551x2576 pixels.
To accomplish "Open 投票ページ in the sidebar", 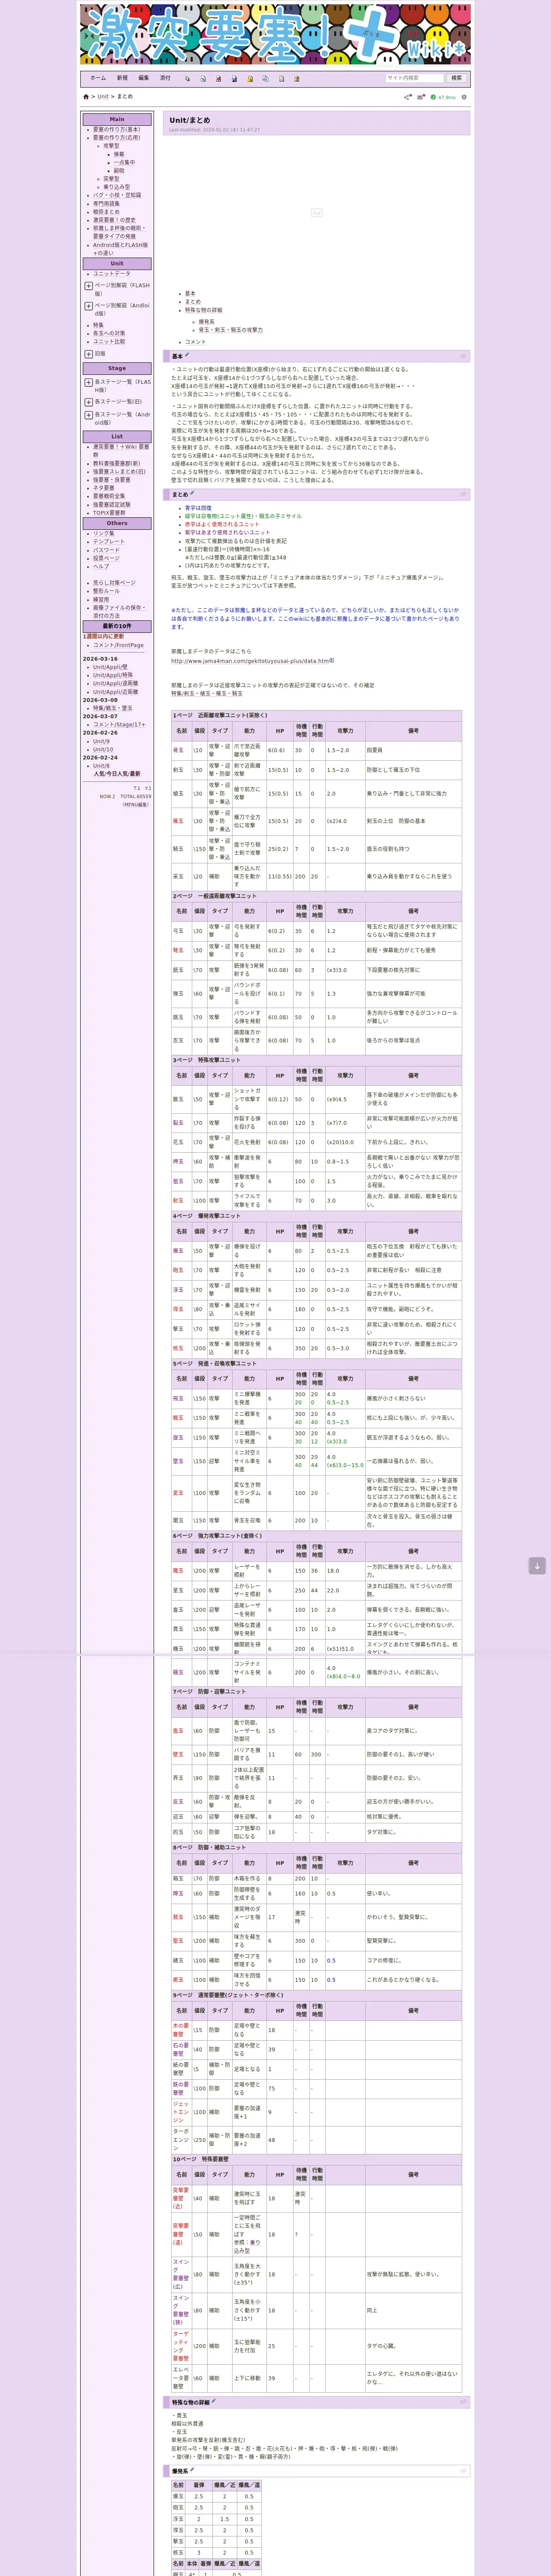I will coord(106,558).
